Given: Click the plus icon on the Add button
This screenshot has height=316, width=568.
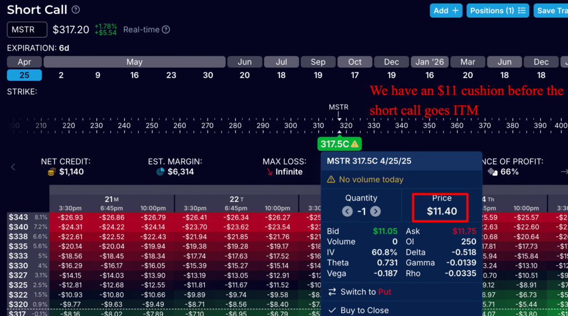Looking at the screenshot, I should pos(455,11).
